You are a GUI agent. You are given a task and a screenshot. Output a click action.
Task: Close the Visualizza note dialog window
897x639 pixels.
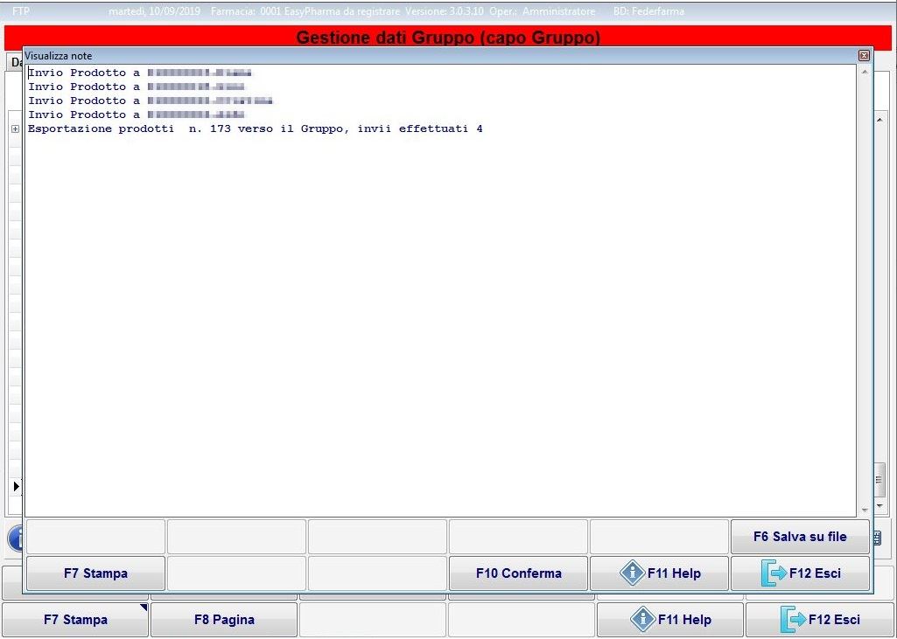(864, 56)
